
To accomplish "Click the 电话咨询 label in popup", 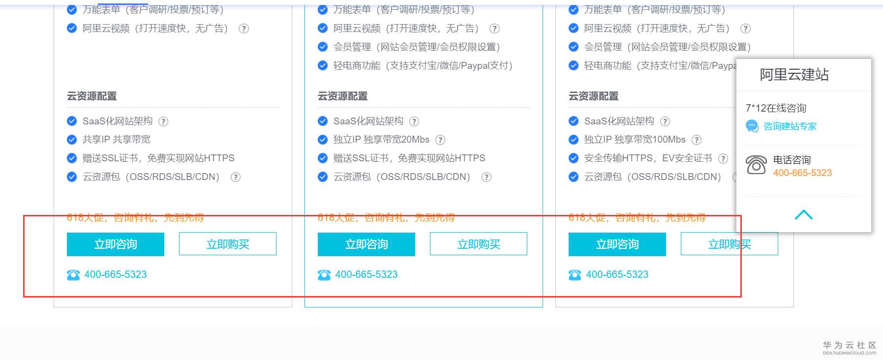I will coord(792,160).
